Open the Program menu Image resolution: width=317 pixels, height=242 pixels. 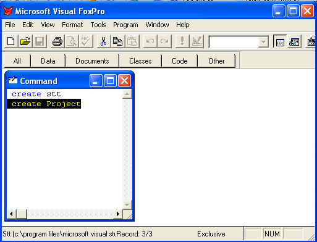[125, 25]
